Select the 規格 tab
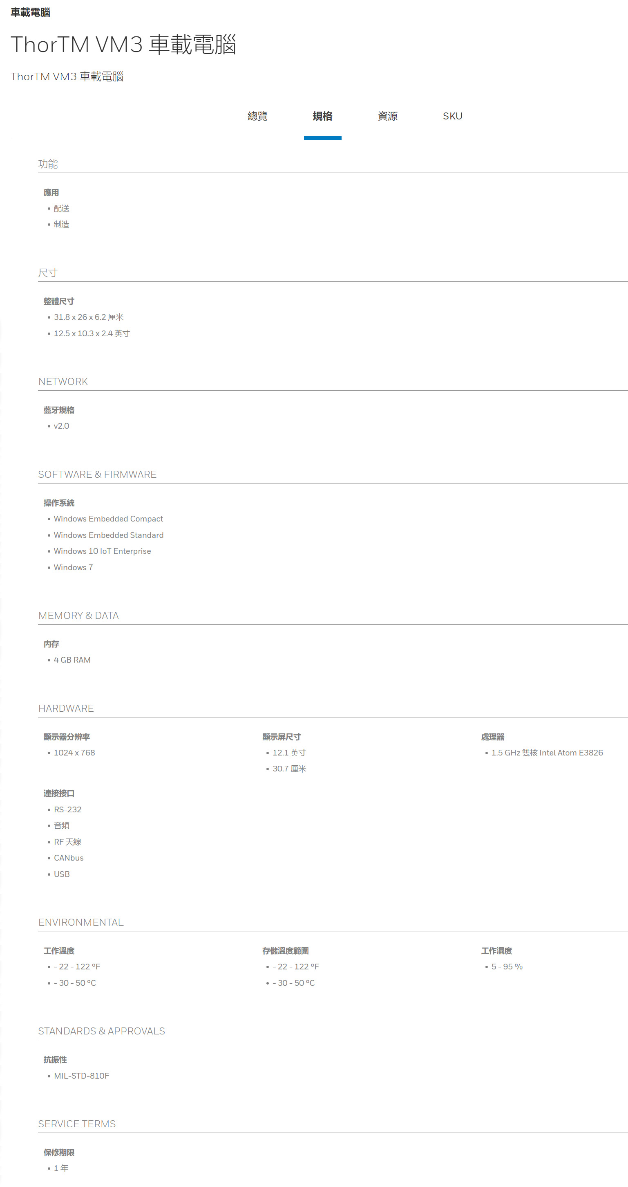628x1187 pixels. click(x=322, y=116)
